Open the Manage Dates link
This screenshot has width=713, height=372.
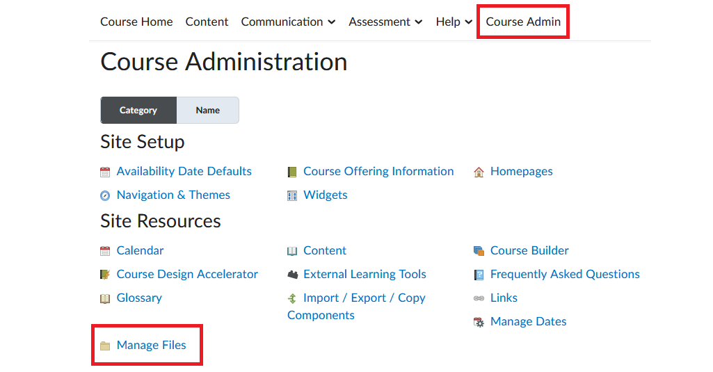click(529, 321)
